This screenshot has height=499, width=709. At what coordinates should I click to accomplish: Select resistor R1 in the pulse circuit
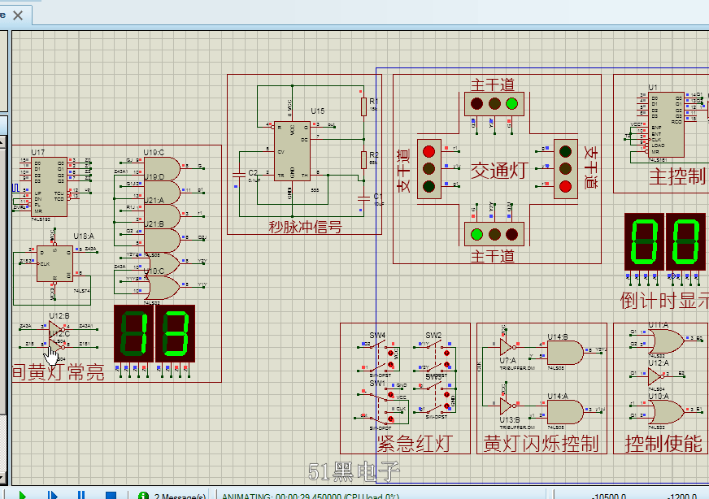pos(363,106)
